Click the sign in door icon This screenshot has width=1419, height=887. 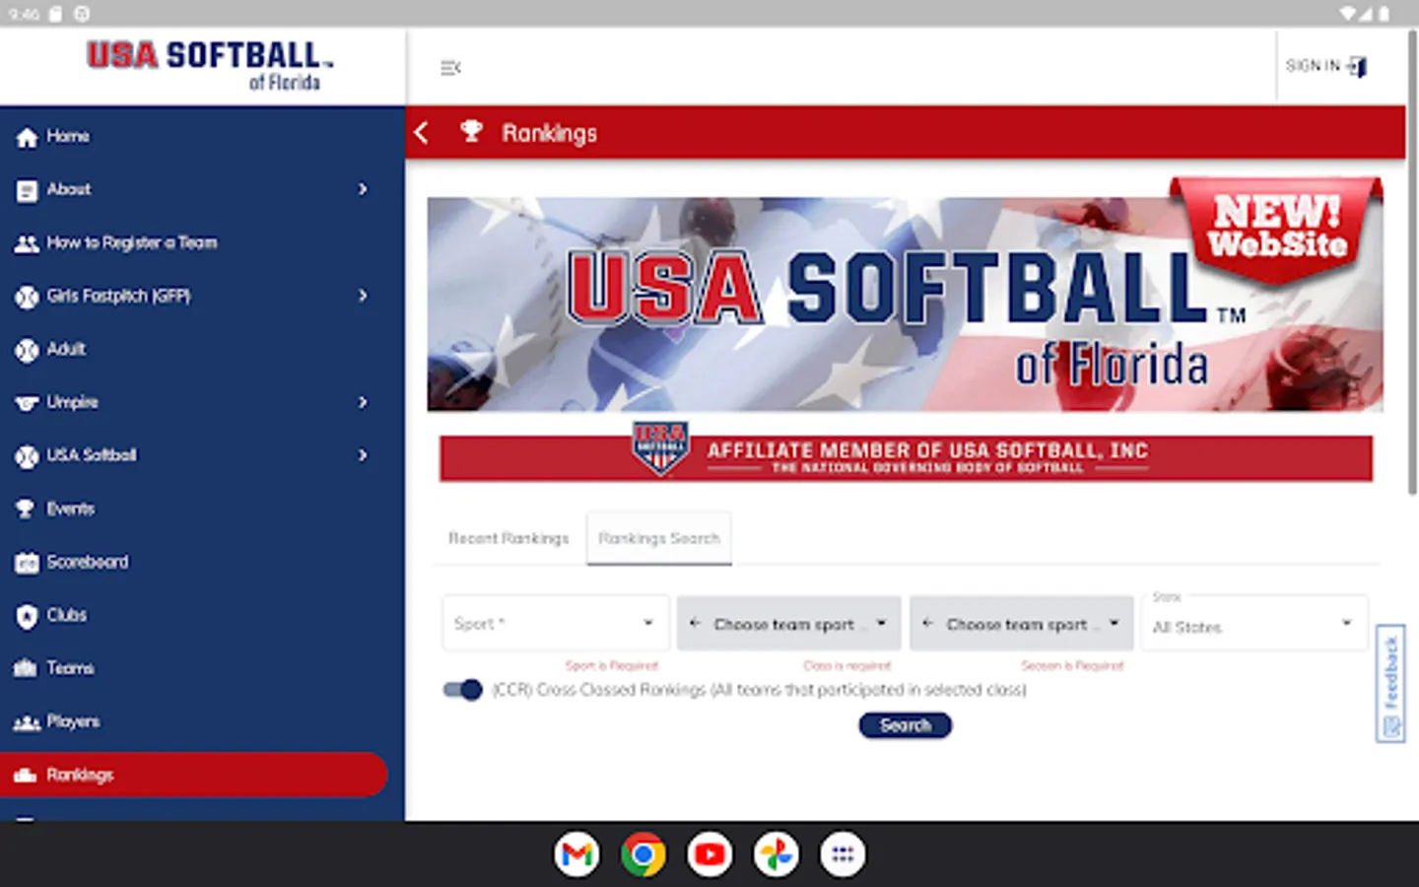click(x=1357, y=67)
